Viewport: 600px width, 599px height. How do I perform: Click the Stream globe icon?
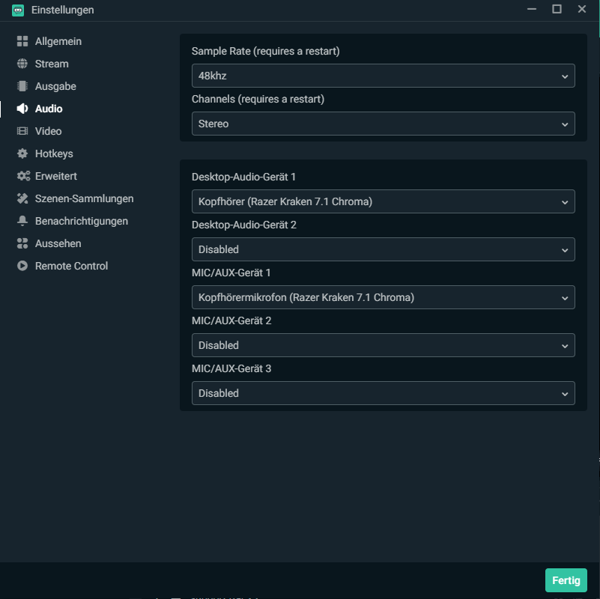pyautogui.click(x=22, y=64)
